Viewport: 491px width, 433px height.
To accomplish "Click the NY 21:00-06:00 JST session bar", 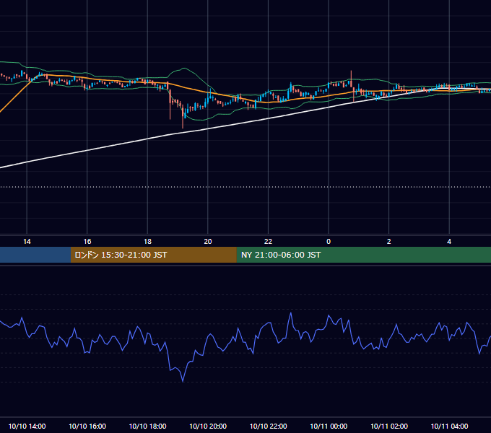I will [363, 255].
